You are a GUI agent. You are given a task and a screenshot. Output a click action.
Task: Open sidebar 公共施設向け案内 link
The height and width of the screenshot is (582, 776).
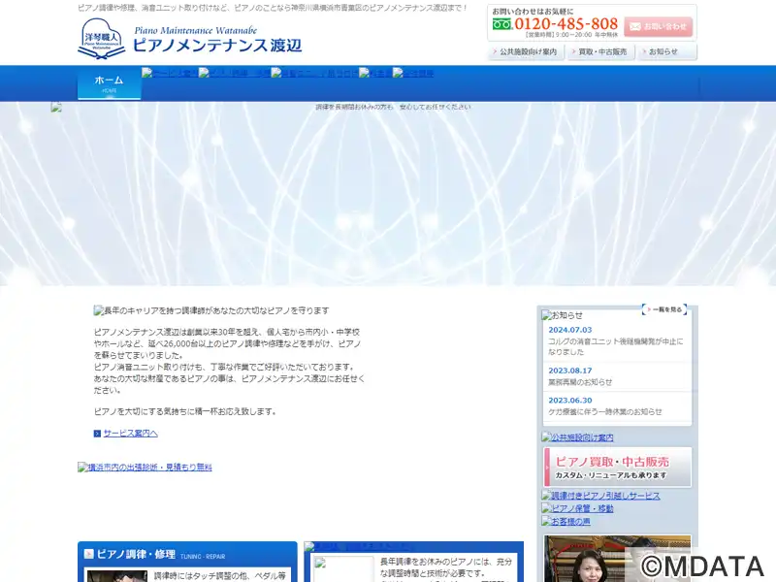coord(577,437)
